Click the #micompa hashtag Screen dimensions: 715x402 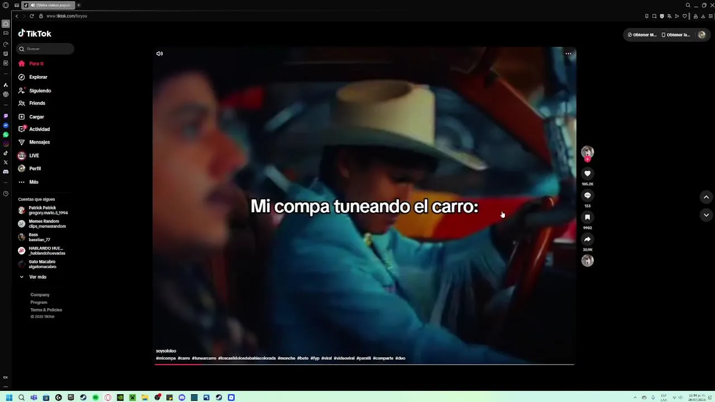coord(166,358)
